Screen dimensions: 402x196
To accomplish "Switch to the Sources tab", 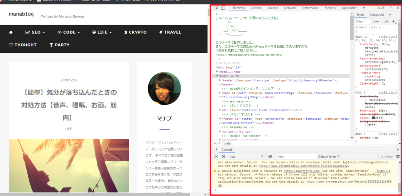I will point(273,8).
